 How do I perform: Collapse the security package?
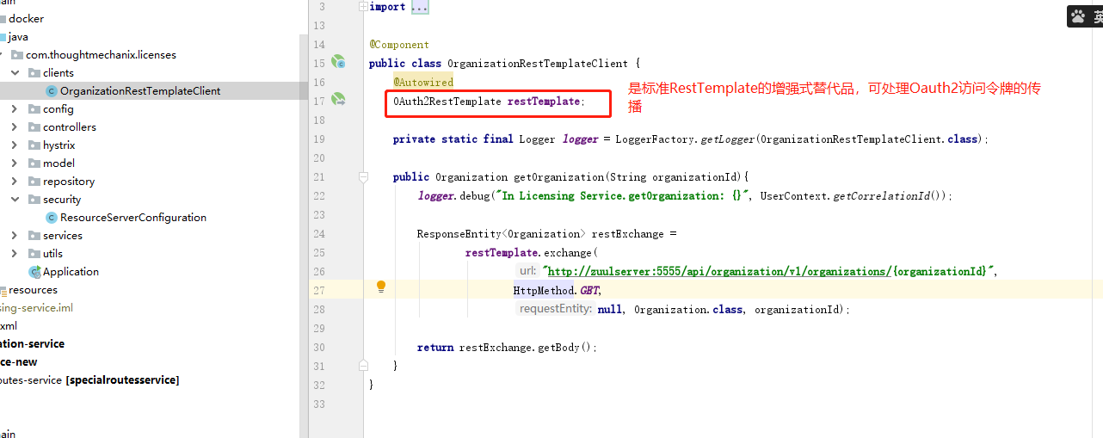[15, 200]
